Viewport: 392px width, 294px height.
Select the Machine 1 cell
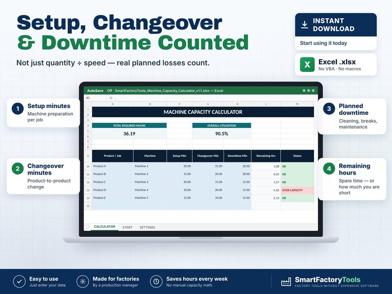point(150,166)
